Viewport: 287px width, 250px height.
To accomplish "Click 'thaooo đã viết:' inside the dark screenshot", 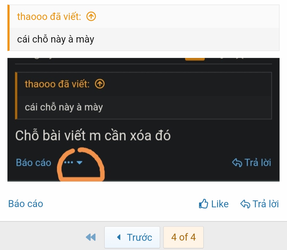I will (x=57, y=84).
